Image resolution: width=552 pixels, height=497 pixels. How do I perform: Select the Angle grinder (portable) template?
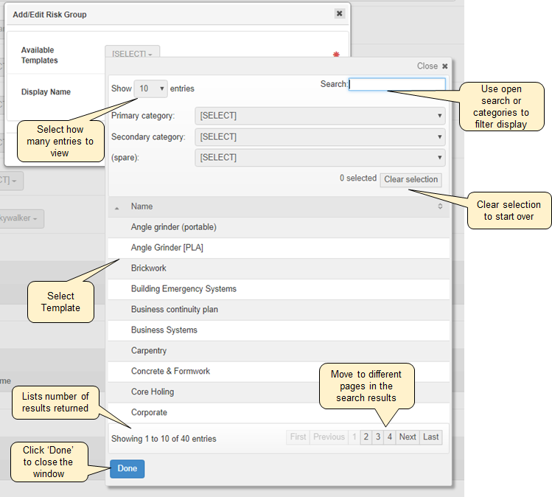(174, 227)
